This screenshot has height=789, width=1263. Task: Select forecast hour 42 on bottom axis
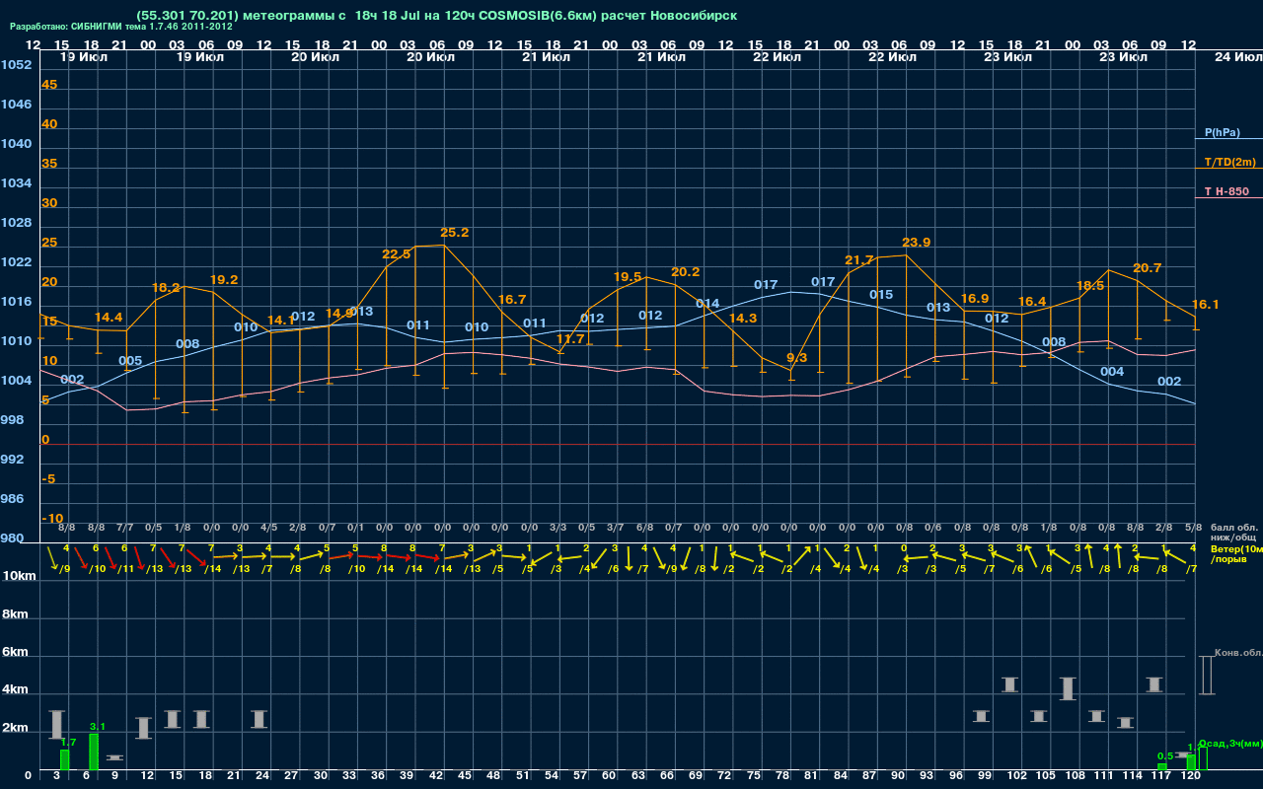pyautogui.click(x=435, y=777)
